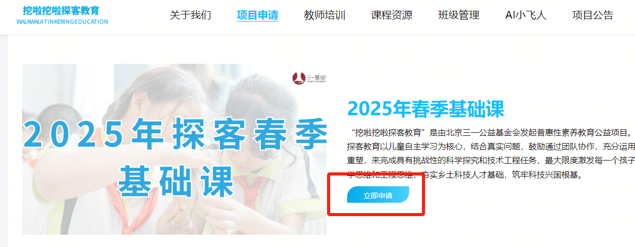Click the blue underline beneath 项目申请

257,21
